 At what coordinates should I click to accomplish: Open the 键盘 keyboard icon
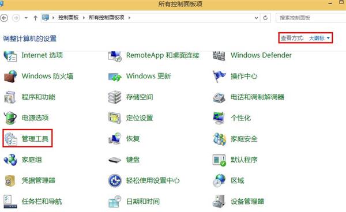tap(115, 160)
